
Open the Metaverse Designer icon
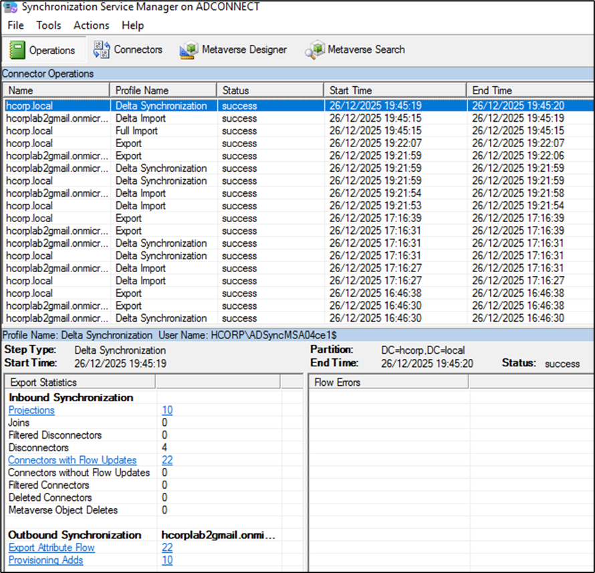click(189, 50)
